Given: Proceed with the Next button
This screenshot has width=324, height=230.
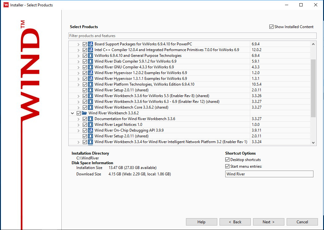Looking at the screenshot, I should point(269,222).
